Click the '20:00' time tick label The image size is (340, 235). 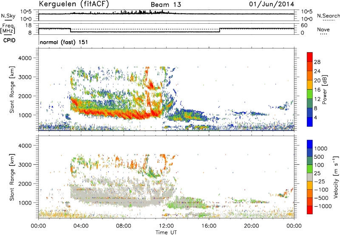pos(251,226)
